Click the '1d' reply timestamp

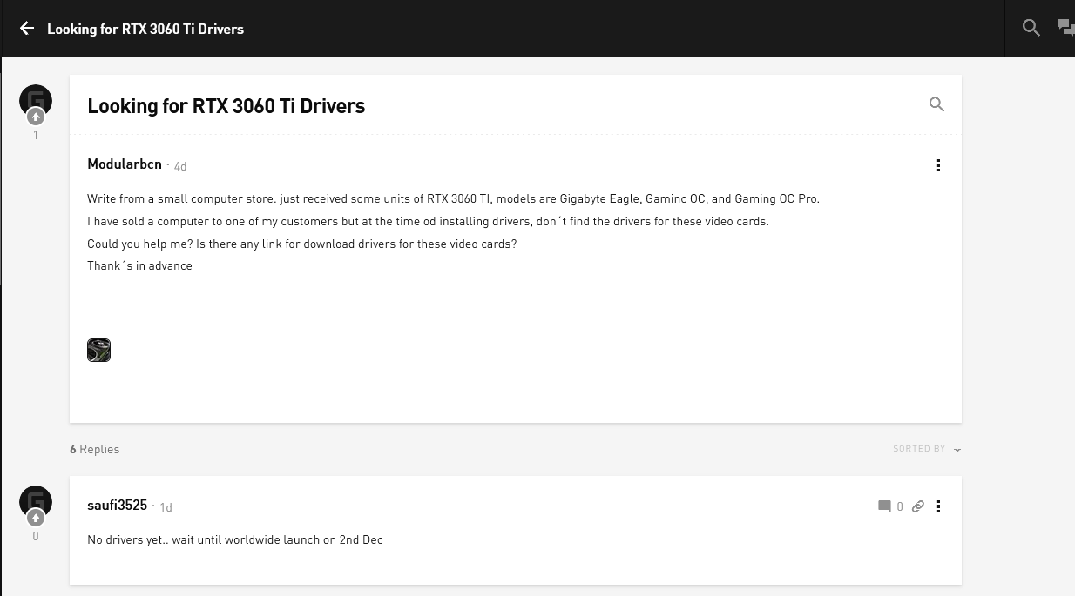tap(166, 507)
